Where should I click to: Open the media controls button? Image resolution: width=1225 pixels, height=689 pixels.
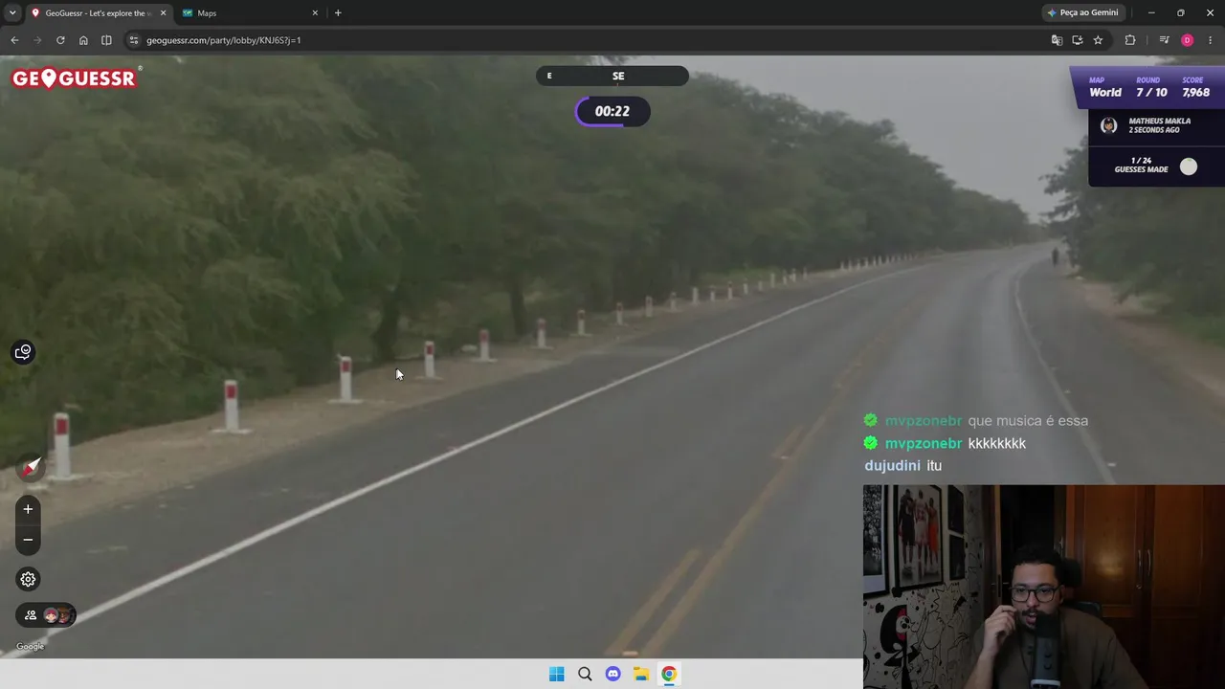(x=1164, y=40)
